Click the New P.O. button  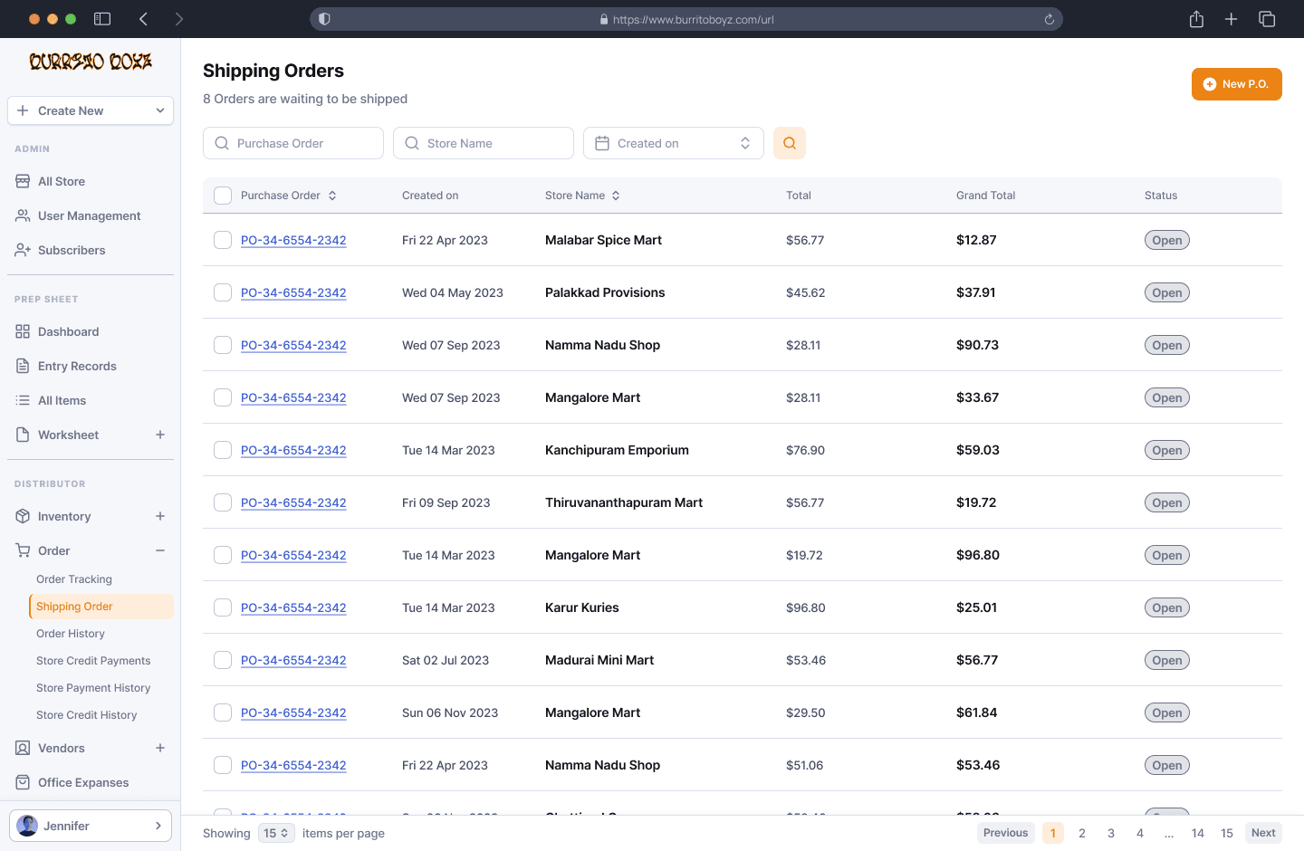1236,84
